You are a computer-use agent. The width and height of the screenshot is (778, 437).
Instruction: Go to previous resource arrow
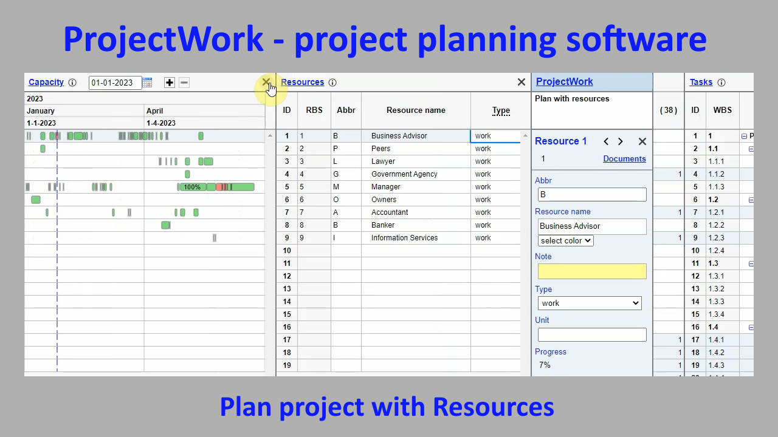coord(606,141)
